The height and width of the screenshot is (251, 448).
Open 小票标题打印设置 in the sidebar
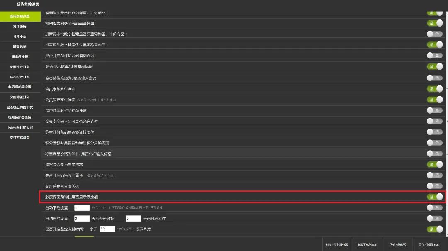pos(20,127)
